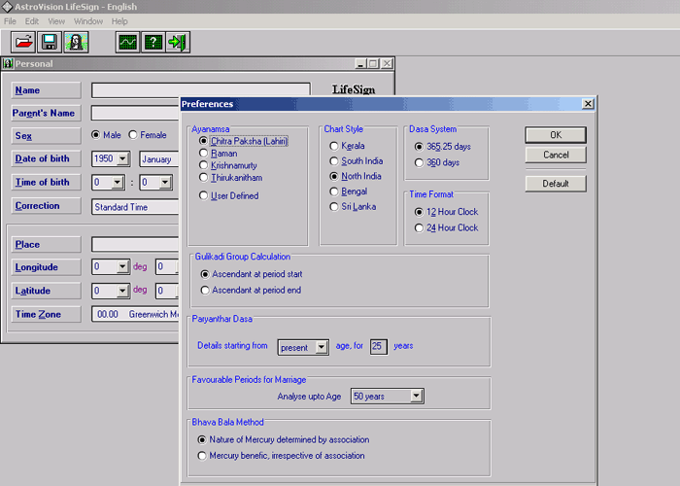Choose Mercury determined by association

click(x=284, y=439)
